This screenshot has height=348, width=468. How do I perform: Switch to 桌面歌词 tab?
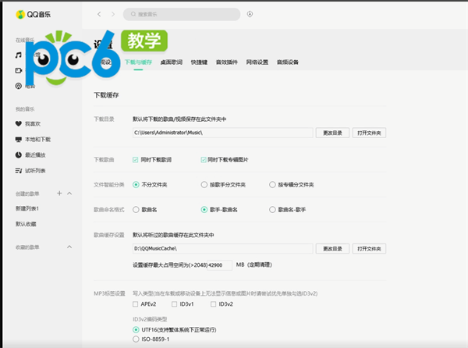pos(172,62)
